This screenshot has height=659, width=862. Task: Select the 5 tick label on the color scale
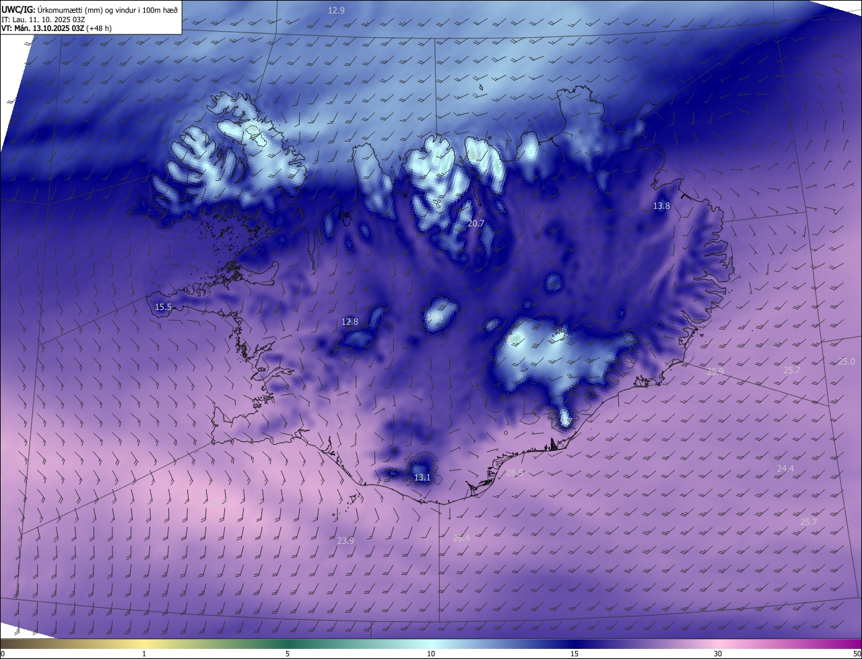pyautogui.click(x=288, y=654)
